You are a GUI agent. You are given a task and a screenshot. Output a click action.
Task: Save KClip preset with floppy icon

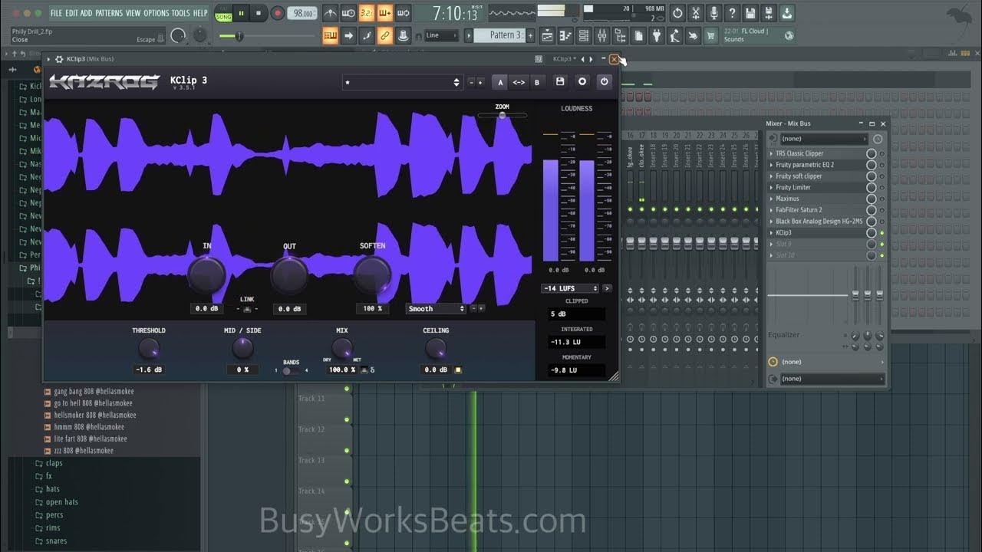click(560, 81)
